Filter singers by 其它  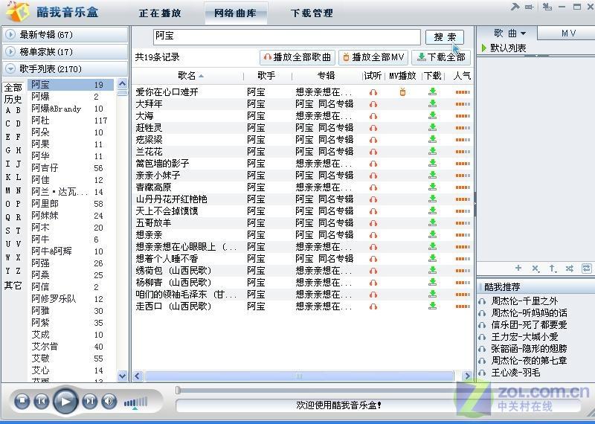click(x=13, y=286)
